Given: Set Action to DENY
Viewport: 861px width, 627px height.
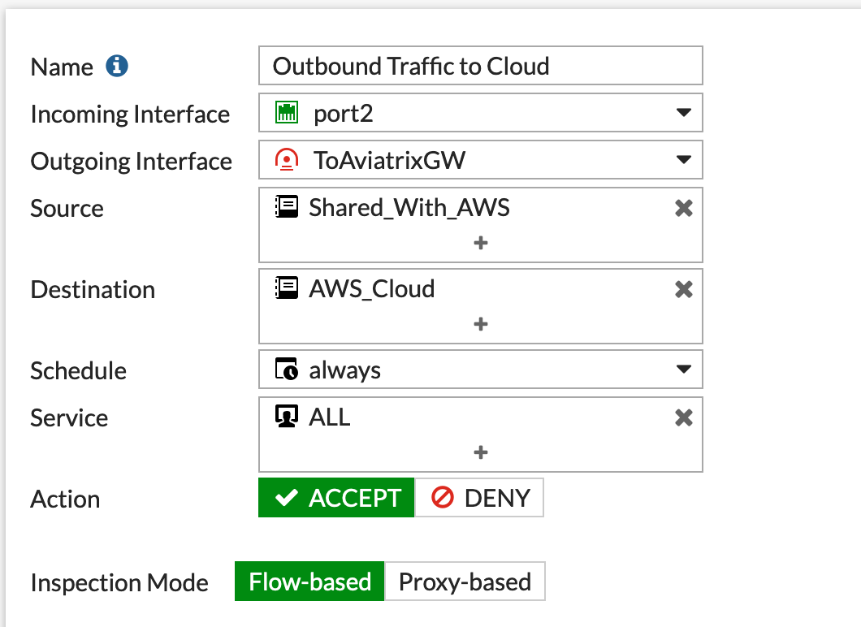Looking at the screenshot, I should pos(479,498).
